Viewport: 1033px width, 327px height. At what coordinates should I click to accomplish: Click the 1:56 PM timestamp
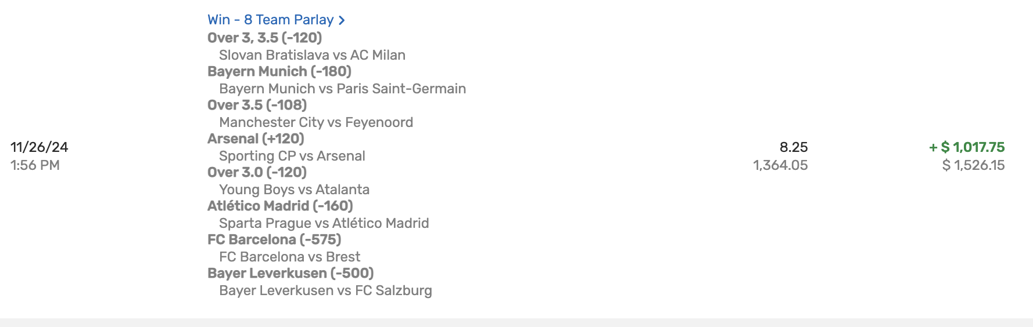point(35,165)
